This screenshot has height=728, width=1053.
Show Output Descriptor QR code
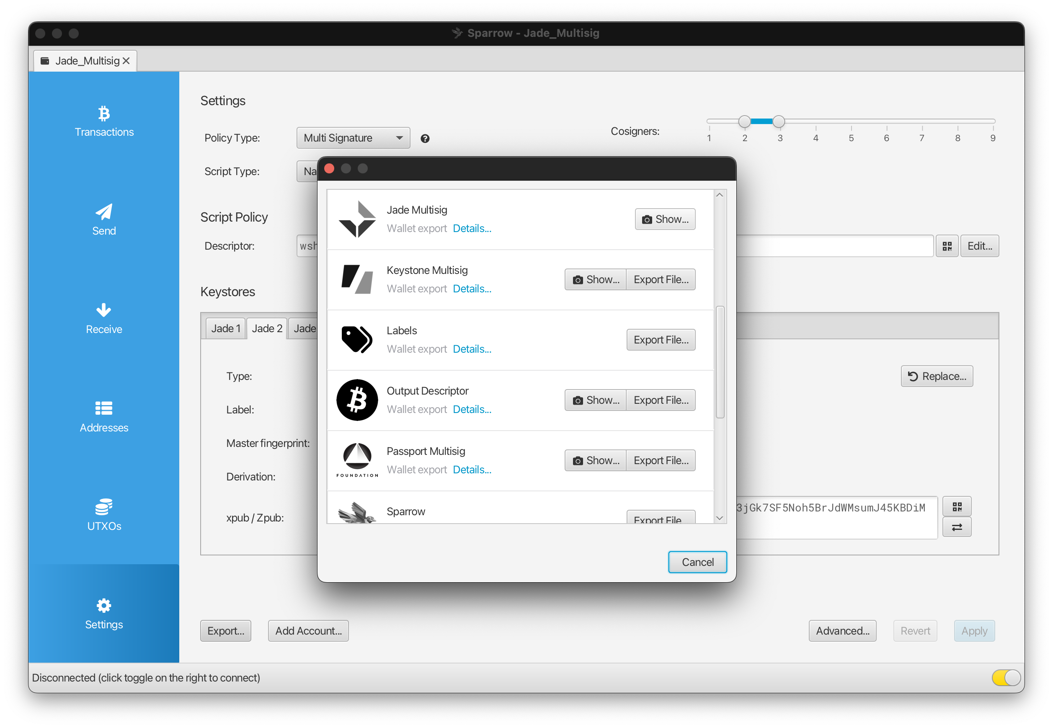pos(596,400)
